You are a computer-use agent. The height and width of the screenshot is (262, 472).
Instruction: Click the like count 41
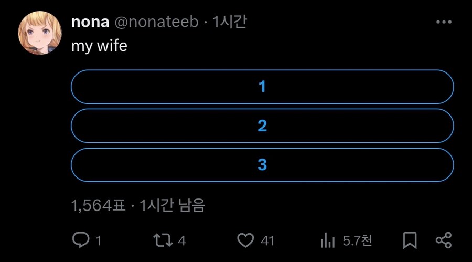[x=267, y=241]
